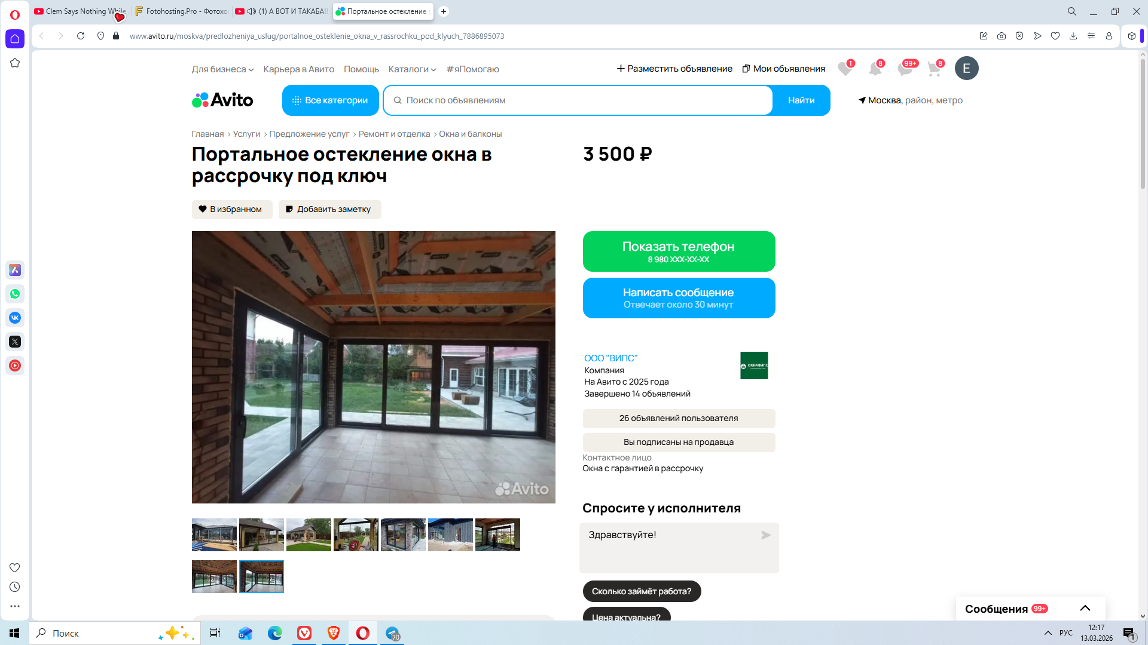Click the send arrow in message box
The width and height of the screenshot is (1148, 645).
[765, 535]
